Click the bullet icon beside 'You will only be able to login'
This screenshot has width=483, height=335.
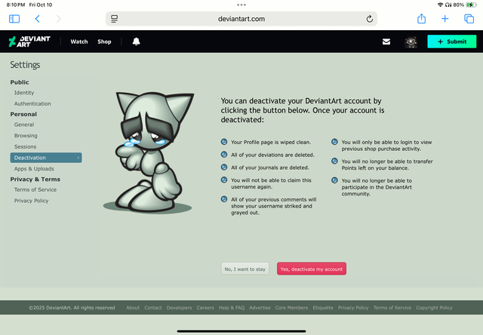[x=334, y=142]
